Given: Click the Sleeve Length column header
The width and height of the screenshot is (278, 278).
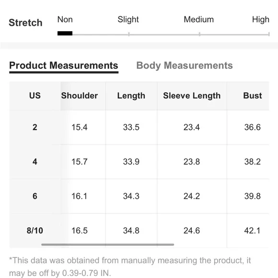Looking at the screenshot, I should click(192, 96).
